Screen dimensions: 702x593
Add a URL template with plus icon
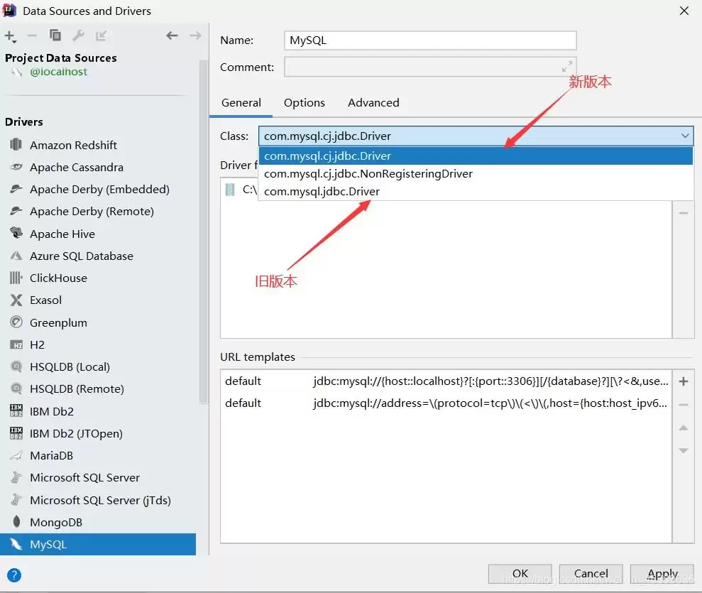[684, 381]
